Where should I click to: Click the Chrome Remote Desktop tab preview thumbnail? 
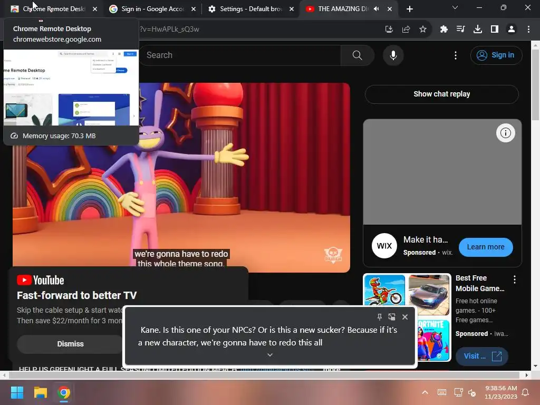(71, 88)
